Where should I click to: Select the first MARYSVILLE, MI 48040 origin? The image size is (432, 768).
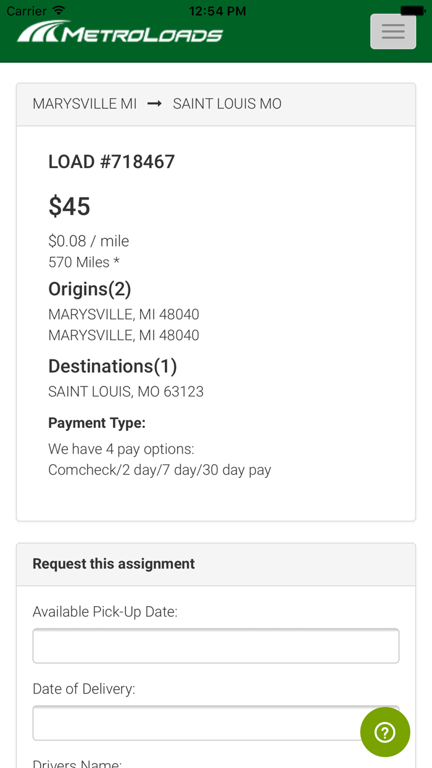pyautogui.click(x=123, y=314)
